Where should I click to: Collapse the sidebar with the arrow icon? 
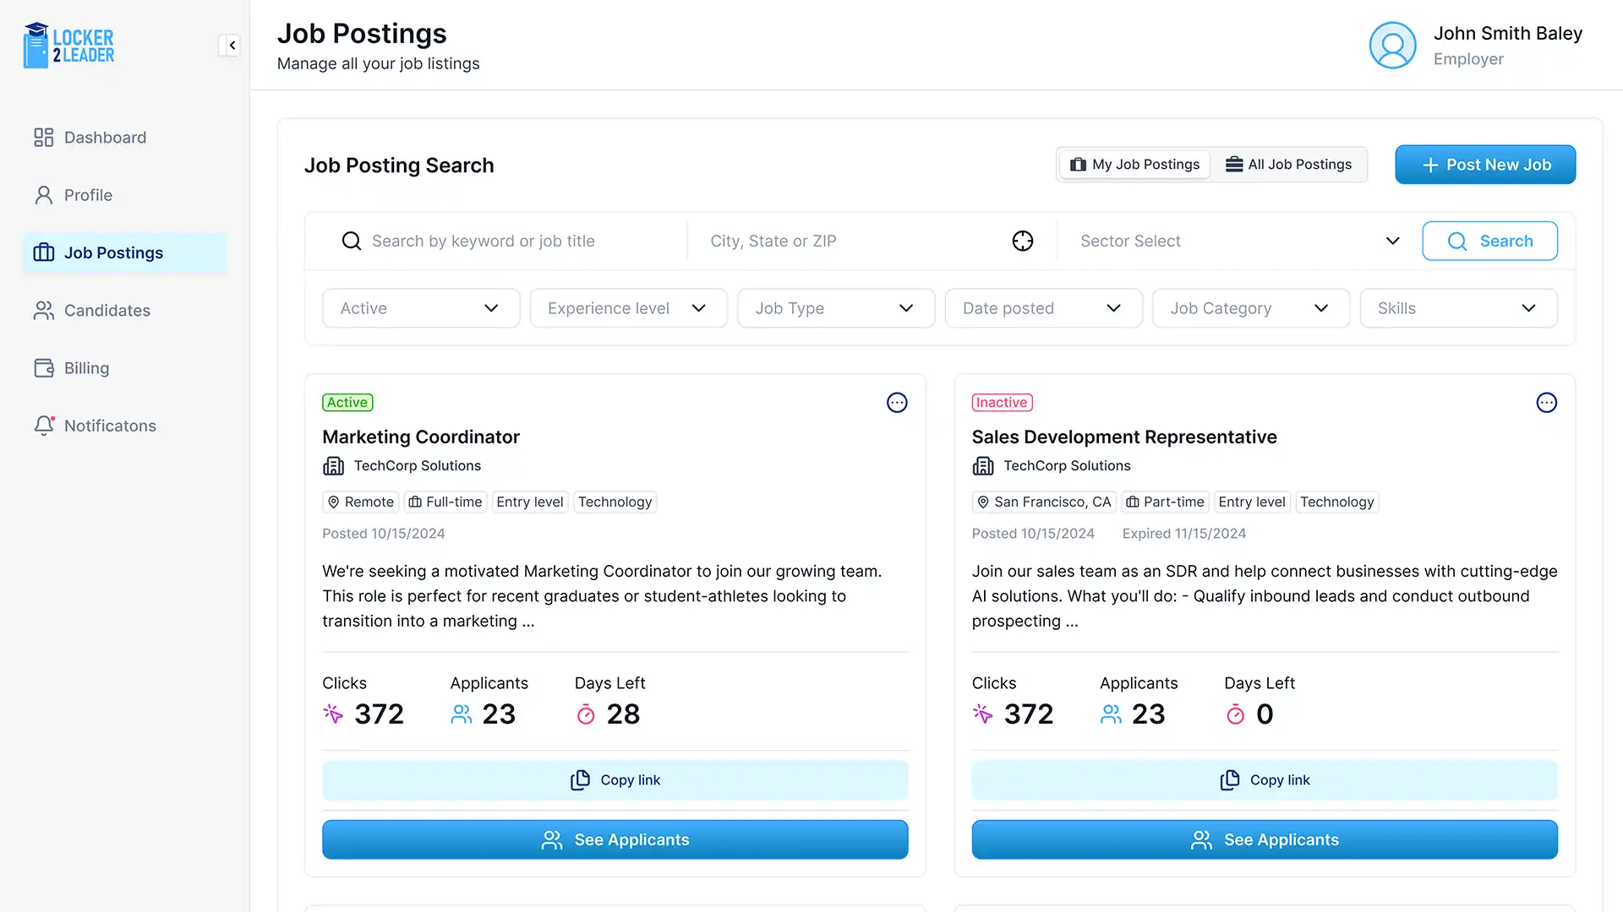[x=231, y=46]
